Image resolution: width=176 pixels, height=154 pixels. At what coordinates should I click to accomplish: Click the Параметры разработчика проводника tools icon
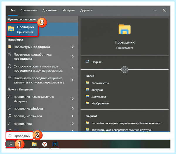10,54
